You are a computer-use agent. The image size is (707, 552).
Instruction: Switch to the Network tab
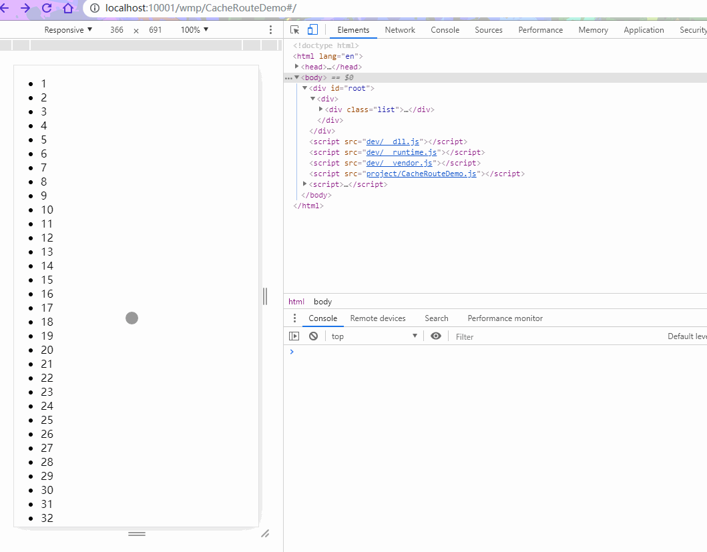click(400, 29)
